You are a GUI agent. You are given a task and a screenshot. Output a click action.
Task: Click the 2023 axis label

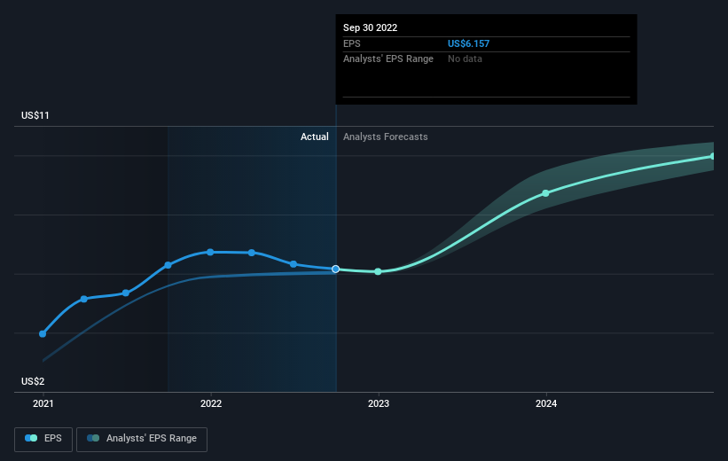click(x=379, y=404)
